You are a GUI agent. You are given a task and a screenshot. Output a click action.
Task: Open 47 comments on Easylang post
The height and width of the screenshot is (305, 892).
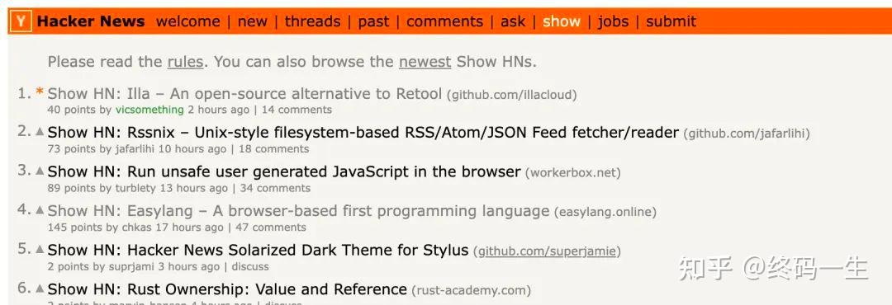(271, 228)
